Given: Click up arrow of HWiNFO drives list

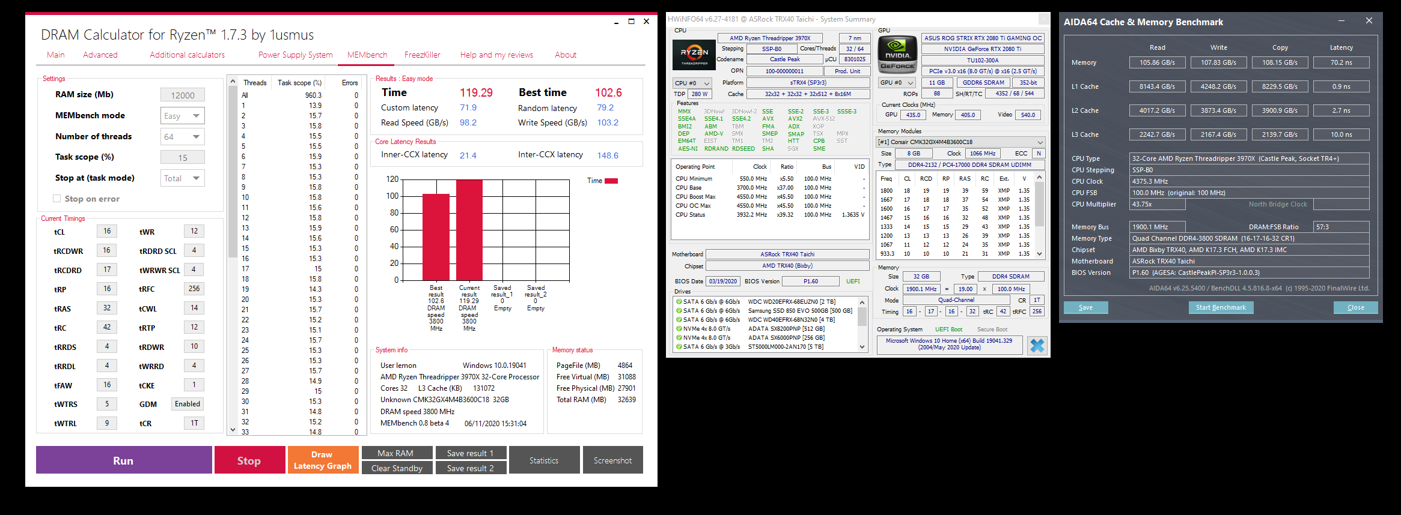Looking at the screenshot, I should coord(862,302).
